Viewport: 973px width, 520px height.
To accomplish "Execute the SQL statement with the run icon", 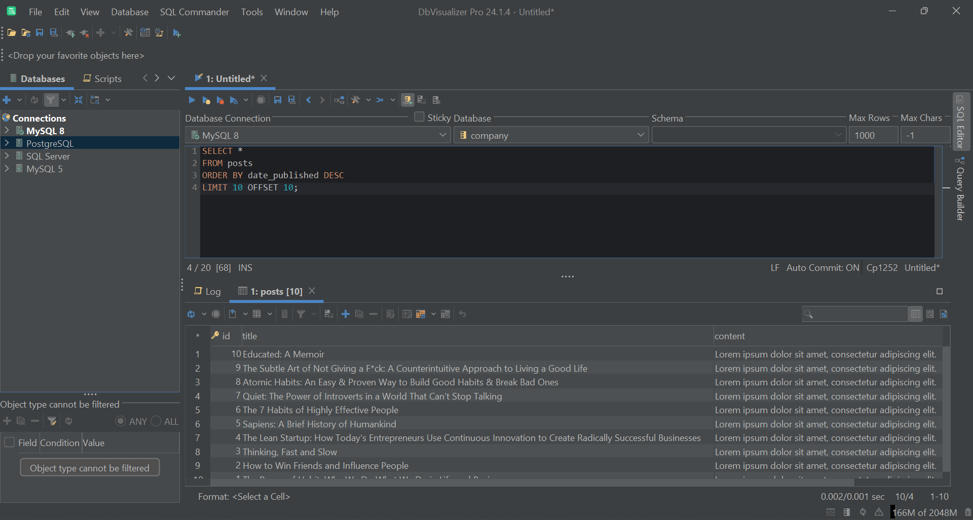I will pyautogui.click(x=192, y=100).
